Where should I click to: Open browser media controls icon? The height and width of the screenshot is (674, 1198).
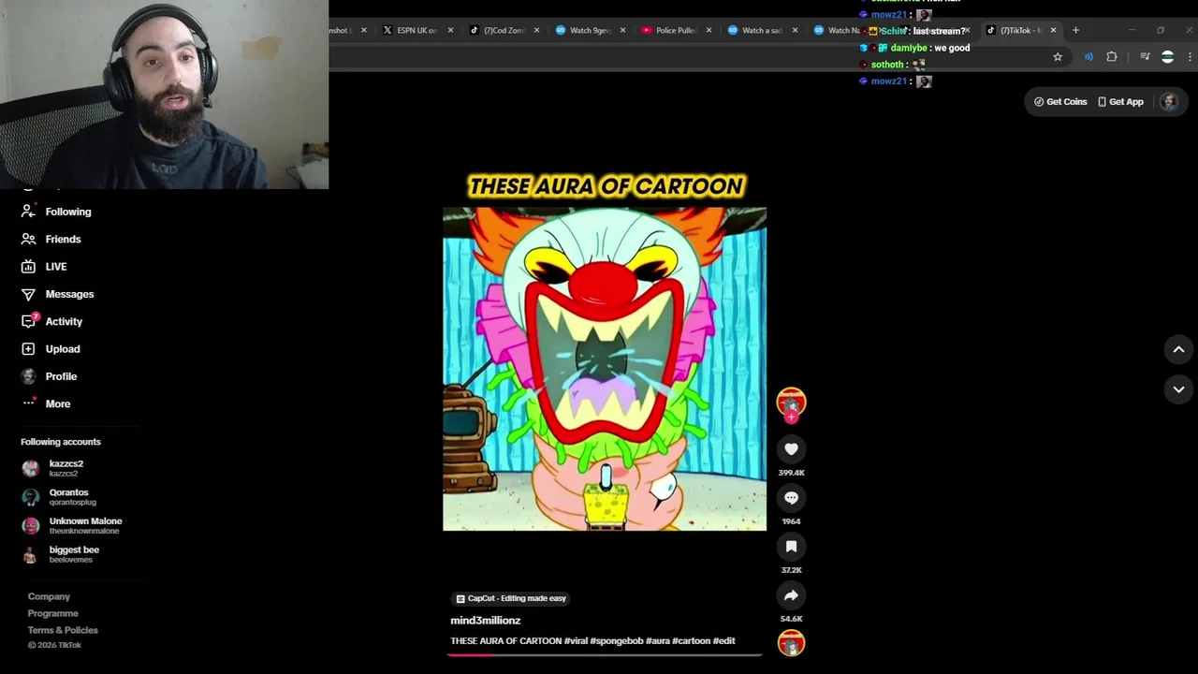1145,57
